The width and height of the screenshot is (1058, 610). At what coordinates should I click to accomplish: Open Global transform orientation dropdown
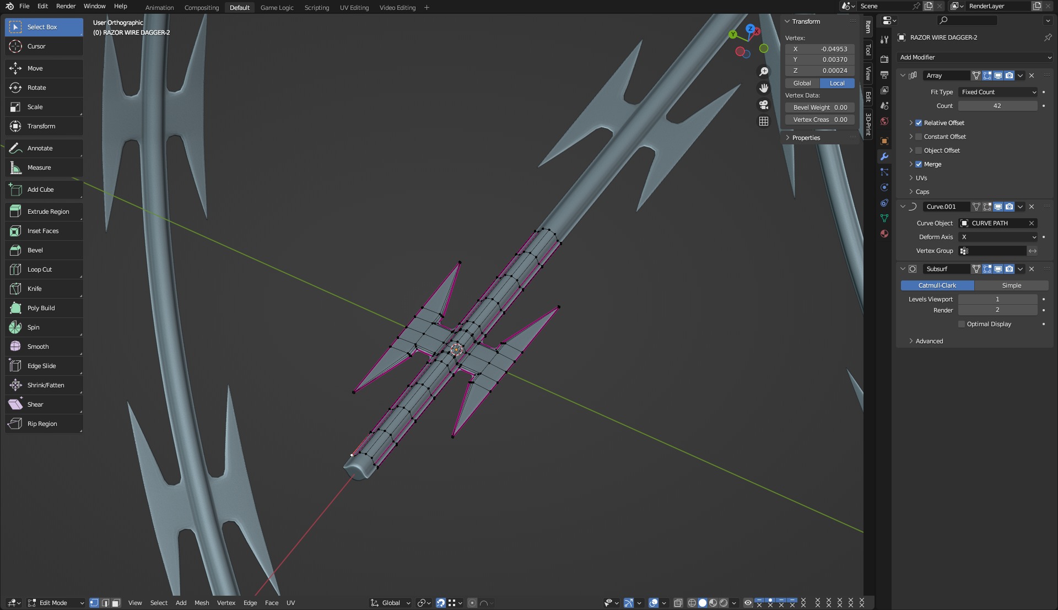click(391, 603)
